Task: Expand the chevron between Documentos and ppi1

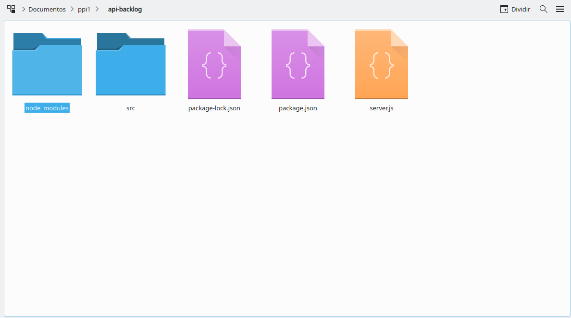Action: pos(73,9)
